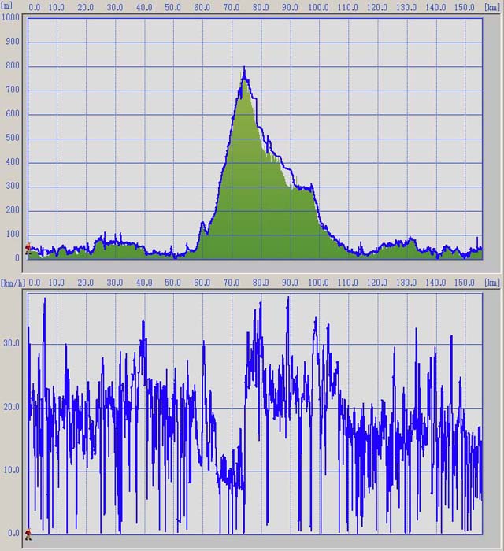Click 30.0 km label above altitude chart
The image size is (504, 551).
115,7
